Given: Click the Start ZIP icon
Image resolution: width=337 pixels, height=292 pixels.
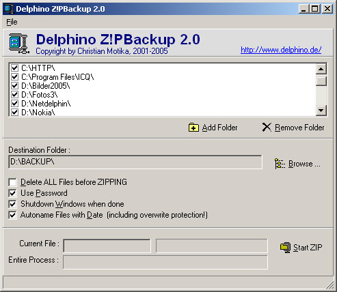Looking at the screenshot, I should (285, 248).
